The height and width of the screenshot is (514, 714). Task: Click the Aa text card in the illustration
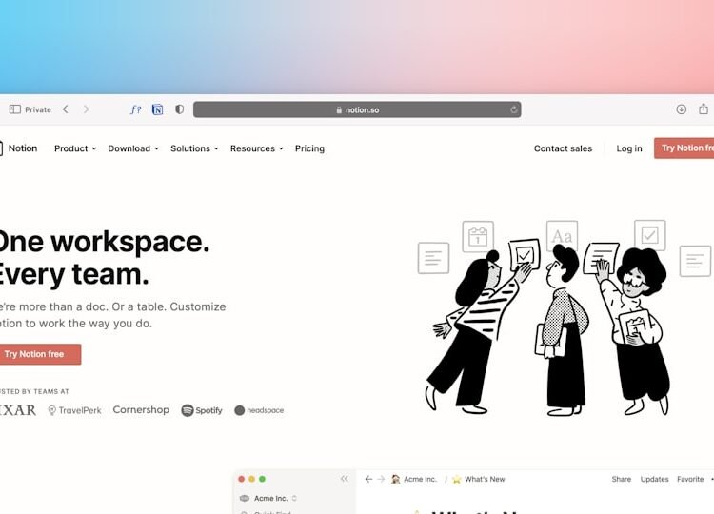[x=562, y=235]
